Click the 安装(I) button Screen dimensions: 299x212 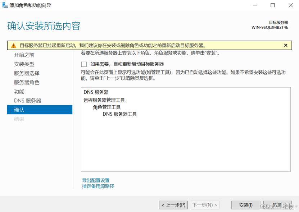pos(245,205)
